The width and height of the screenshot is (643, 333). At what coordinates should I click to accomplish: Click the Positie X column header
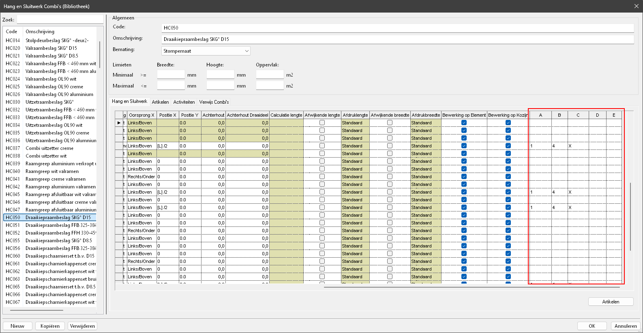click(168, 115)
